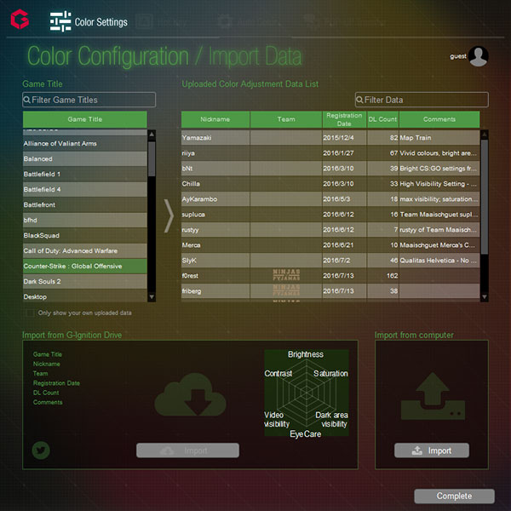
Task: Click the magnifier in Filter Game Titles
Action: (27, 100)
